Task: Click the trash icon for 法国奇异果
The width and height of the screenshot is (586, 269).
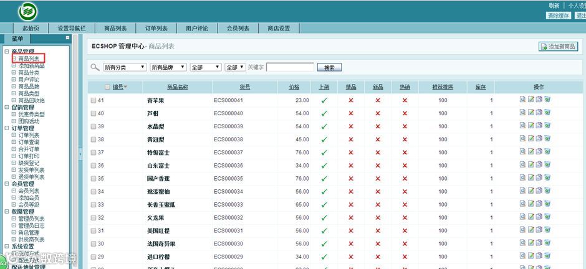Action: 547,243
